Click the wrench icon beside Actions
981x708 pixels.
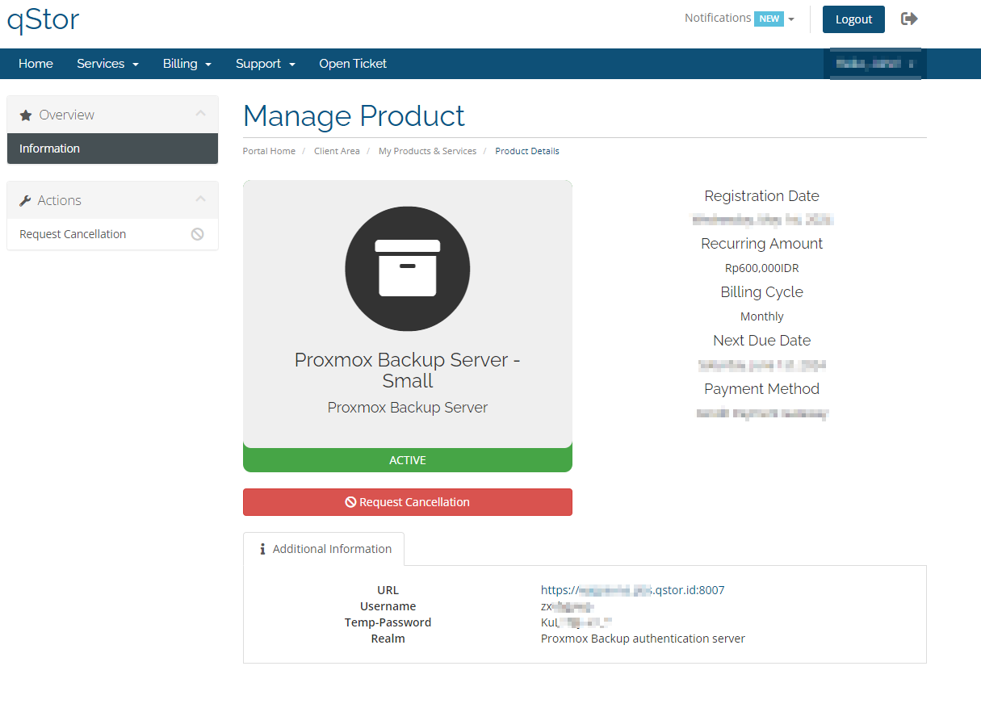(x=25, y=201)
